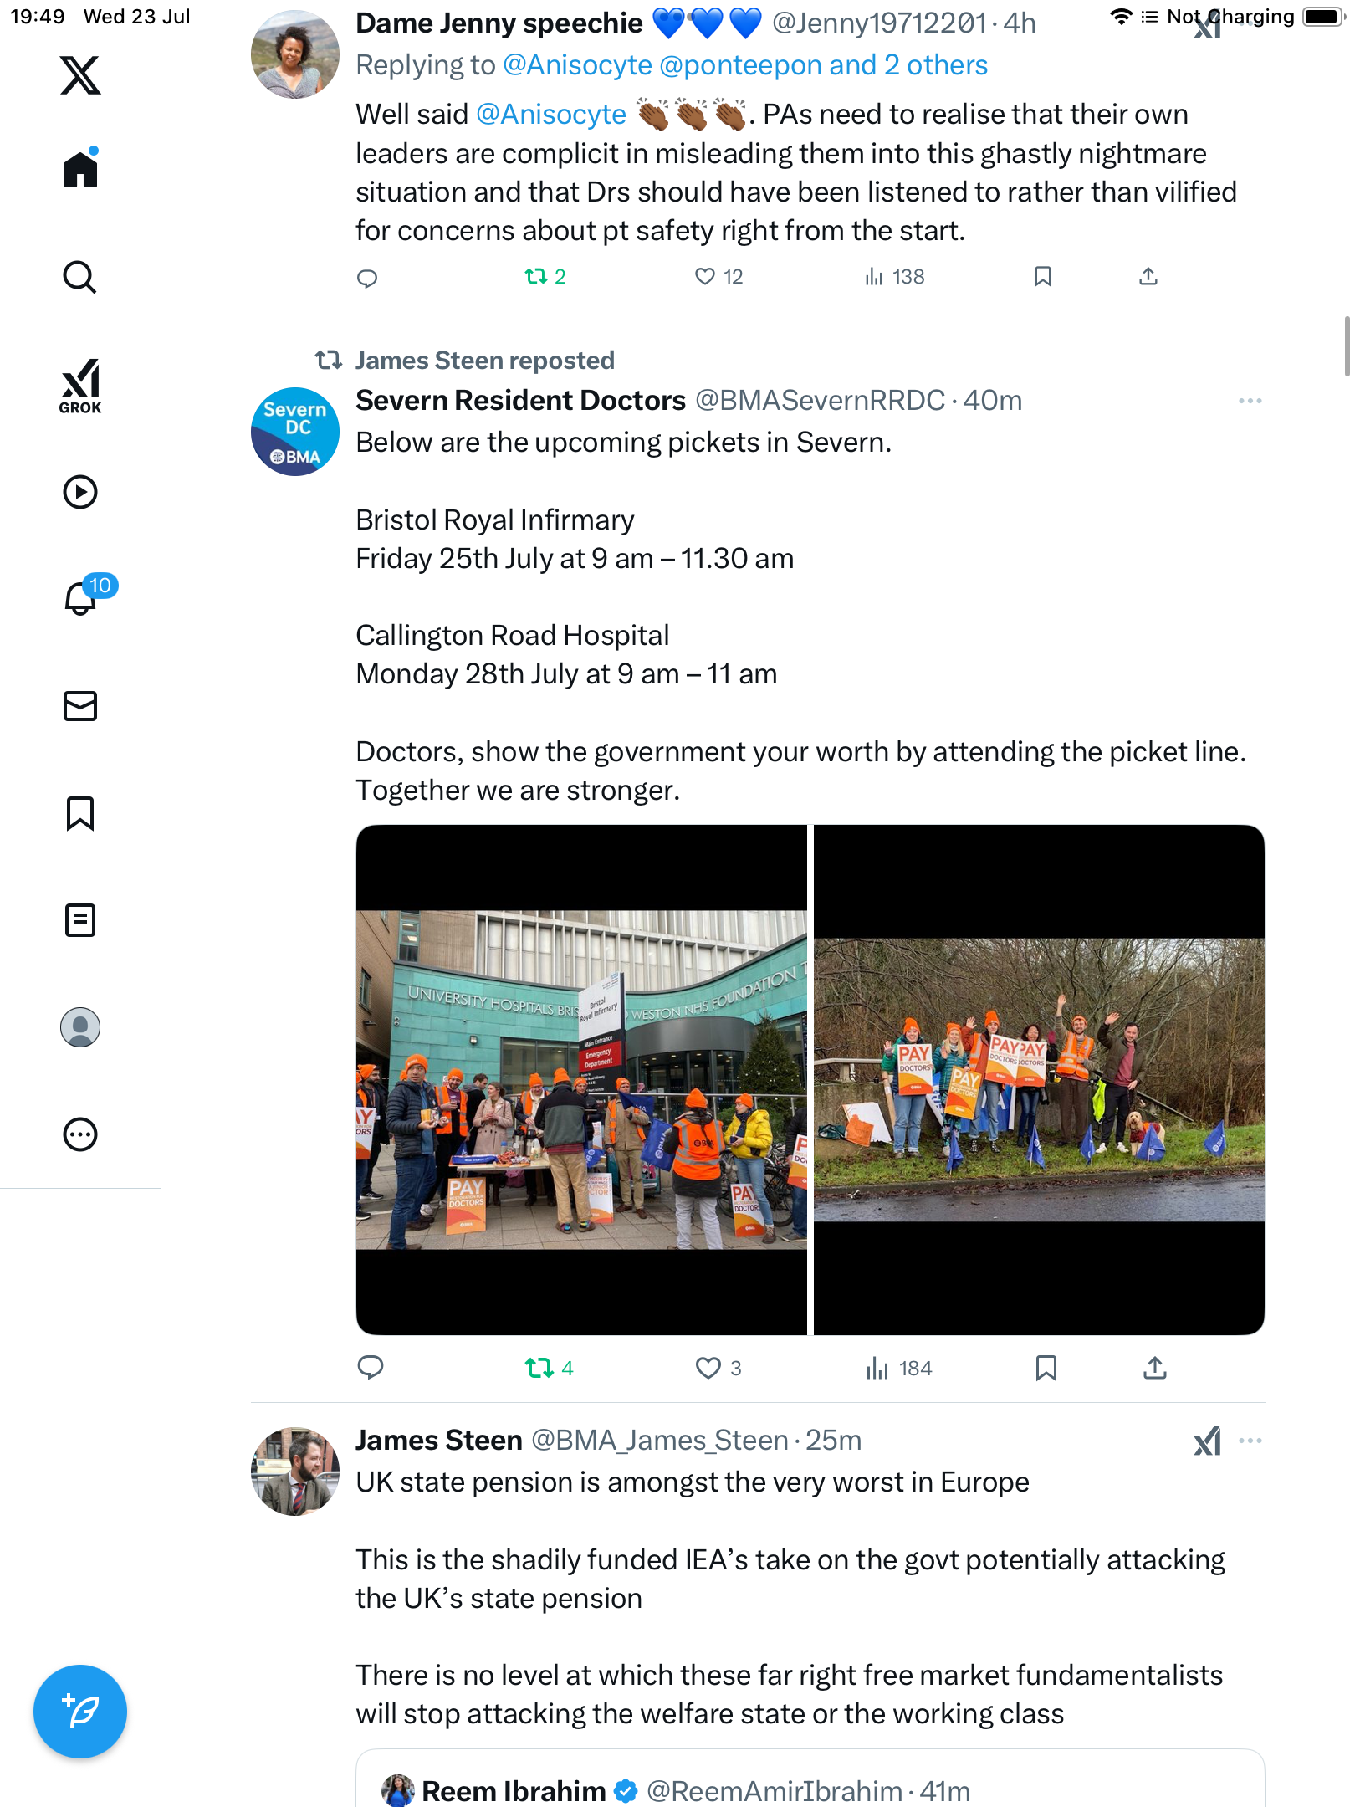
Task: Open the Grok sidebar icon
Action: (x=80, y=386)
